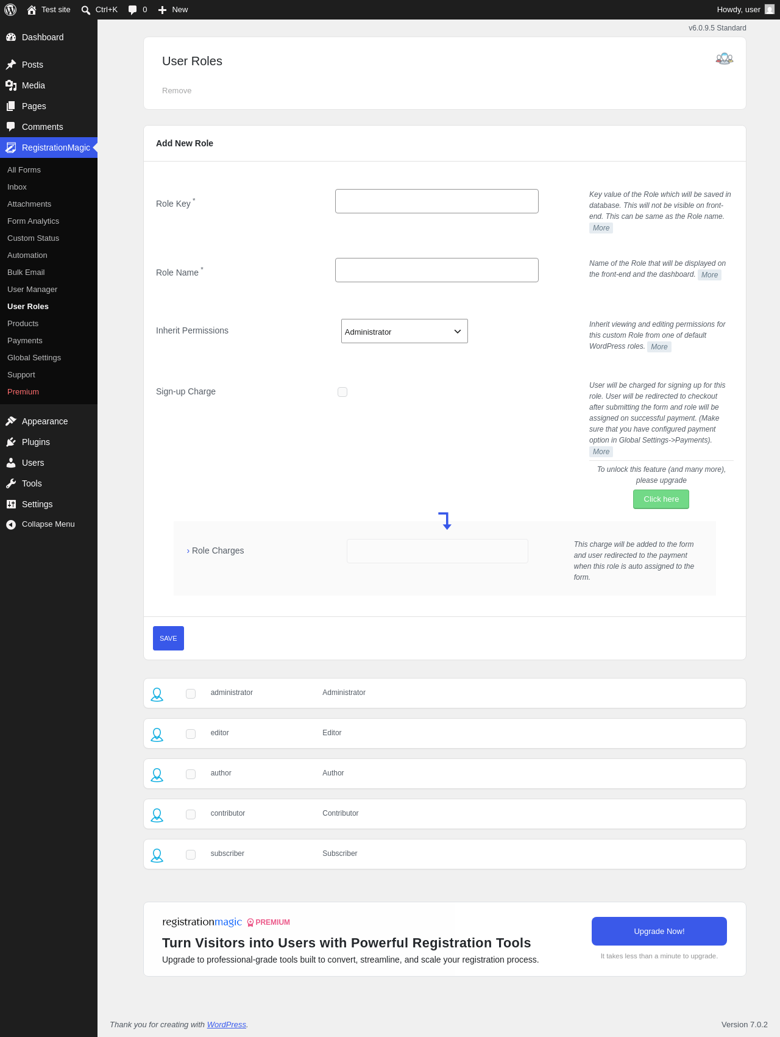Image resolution: width=780 pixels, height=1037 pixels.
Task: Open User Manager submenu item
Action: click(x=32, y=290)
